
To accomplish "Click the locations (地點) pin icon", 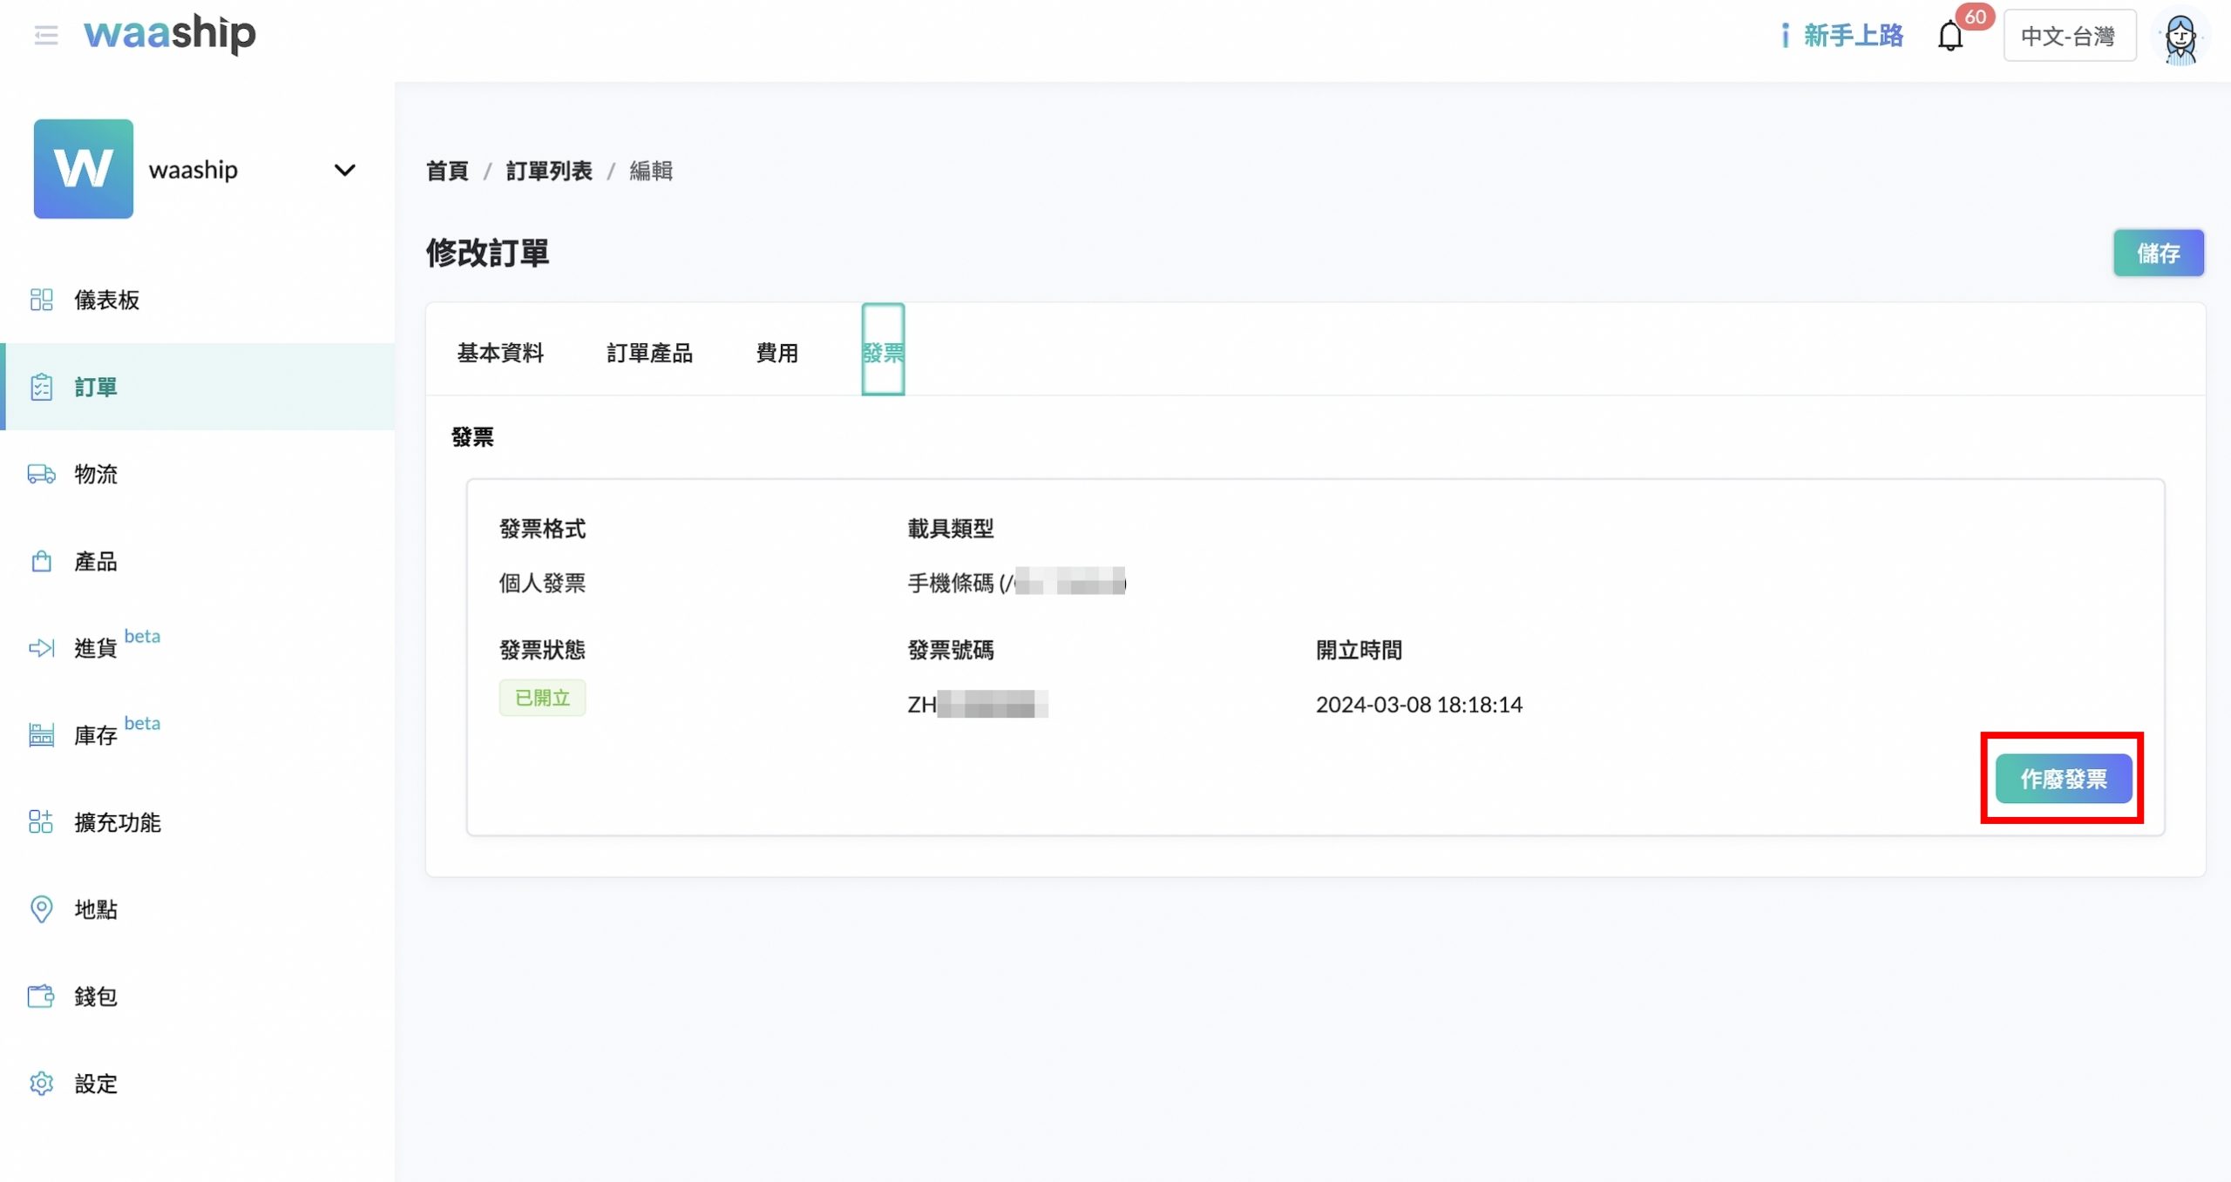I will pyautogui.click(x=41, y=909).
